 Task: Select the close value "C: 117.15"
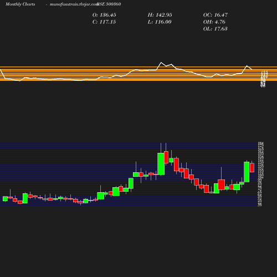pos(104,22)
